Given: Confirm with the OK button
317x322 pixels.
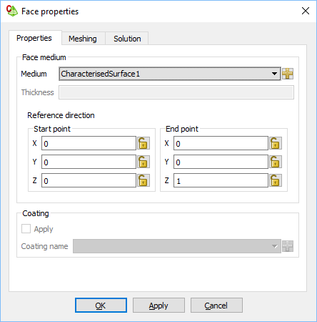Looking at the screenshot, I should point(101,306).
